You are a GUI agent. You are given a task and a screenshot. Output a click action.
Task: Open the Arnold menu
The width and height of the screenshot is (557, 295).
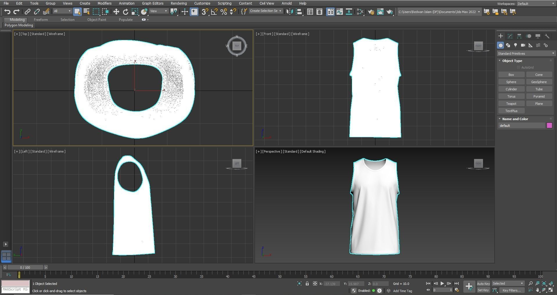point(287,3)
